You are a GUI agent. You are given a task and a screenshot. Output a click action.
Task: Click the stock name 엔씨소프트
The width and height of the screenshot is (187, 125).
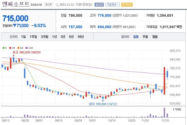16,4
